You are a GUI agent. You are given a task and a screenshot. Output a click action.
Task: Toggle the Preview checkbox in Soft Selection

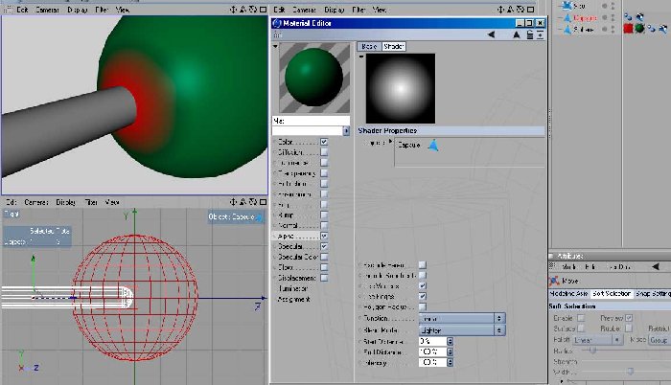(629, 318)
